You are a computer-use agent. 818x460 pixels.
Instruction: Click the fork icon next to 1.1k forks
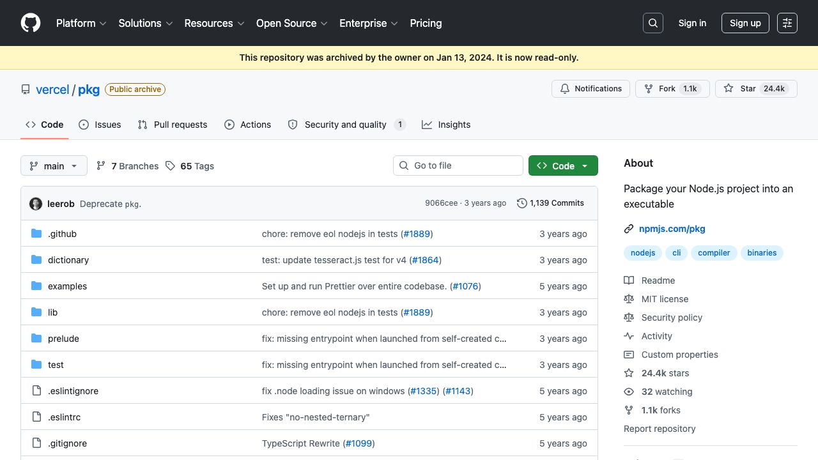pos(629,410)
